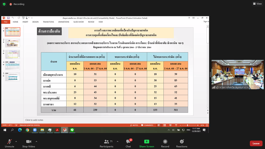This screenshot has height=149, width=265.
Task: Fit slide to current window icon
Action: [x=207, y=125]
